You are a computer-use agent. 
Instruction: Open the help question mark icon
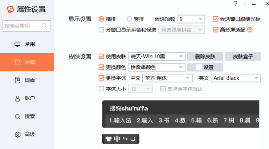pos(236,4)
